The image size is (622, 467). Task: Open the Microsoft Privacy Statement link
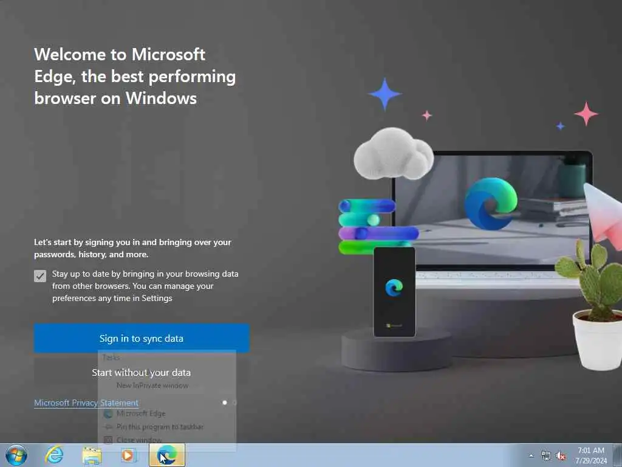click(x=86, y=403)
